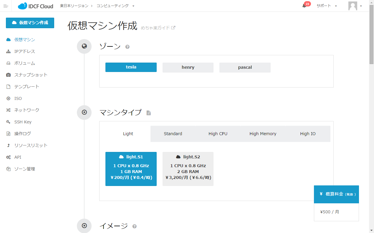The height and width of the screenshot is (233, 374).
Task: Click the 仮想マシン作成 button
Action: [x=30, y=23]
